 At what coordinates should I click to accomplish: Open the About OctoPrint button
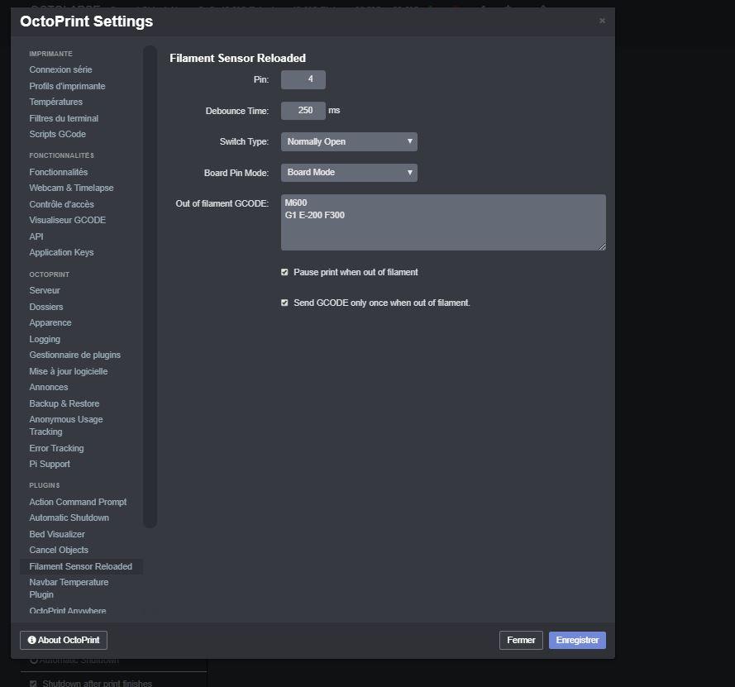64,640
